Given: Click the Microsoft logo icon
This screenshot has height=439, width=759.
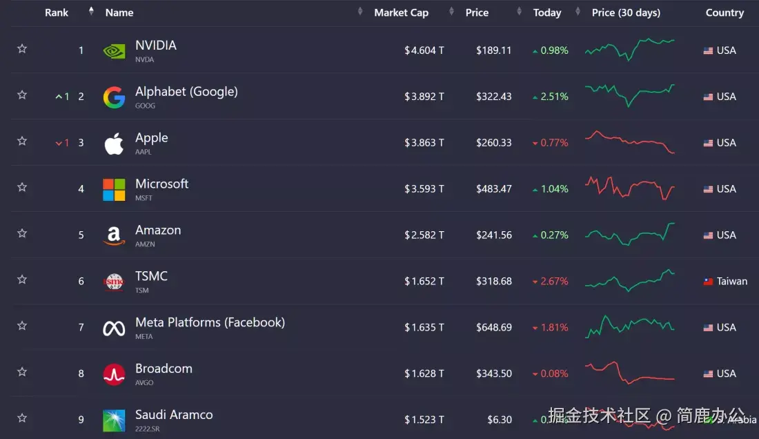Looking at the screenshot, I should 114,190.
